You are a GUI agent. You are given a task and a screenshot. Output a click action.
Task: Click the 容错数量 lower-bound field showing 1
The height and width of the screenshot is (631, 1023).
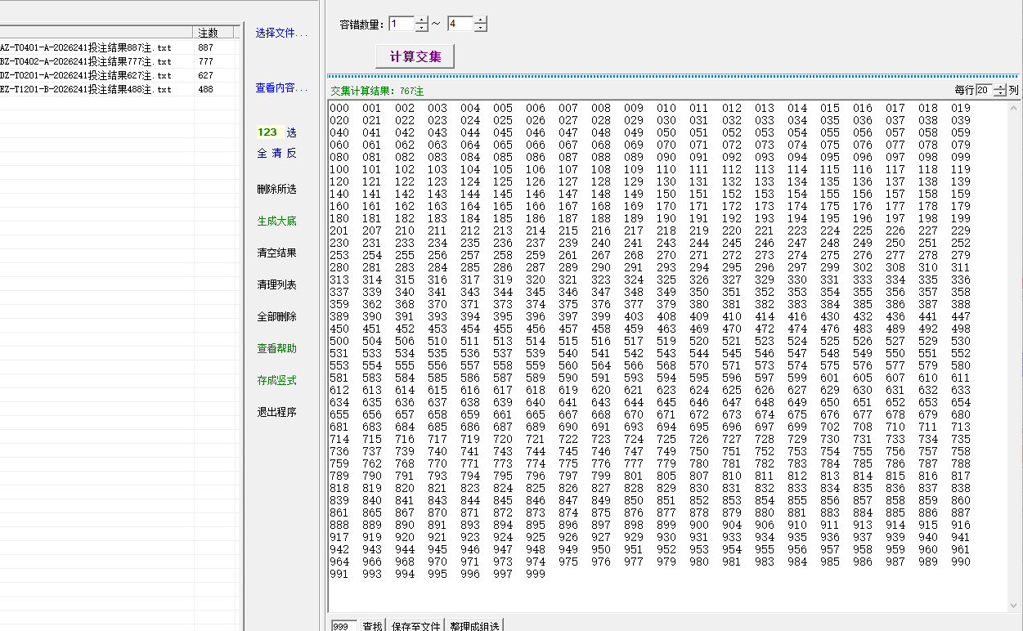(402, 24)
